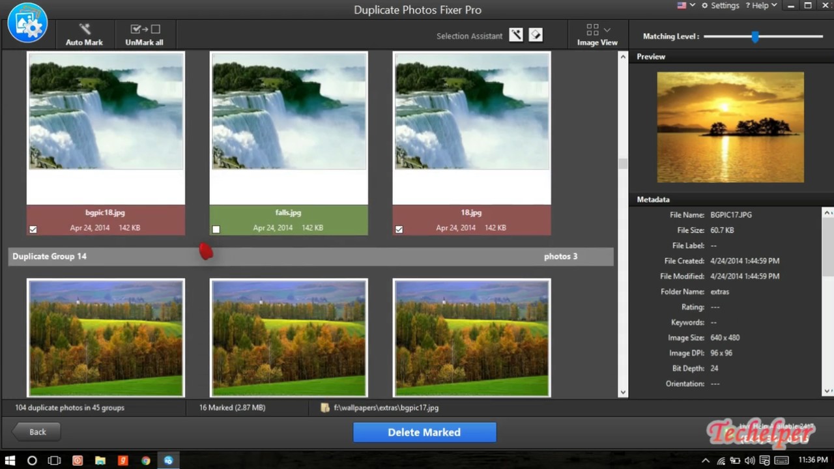Open the volume control tray icon

pos(749,461)
